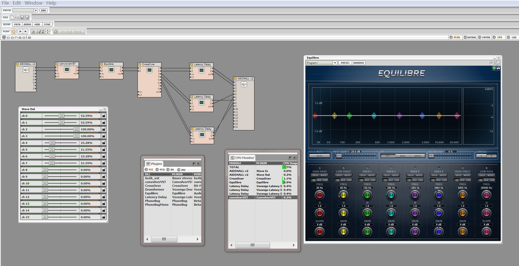Click the open folder icon in FILE toolbar
519x266 pixels.
17,17
